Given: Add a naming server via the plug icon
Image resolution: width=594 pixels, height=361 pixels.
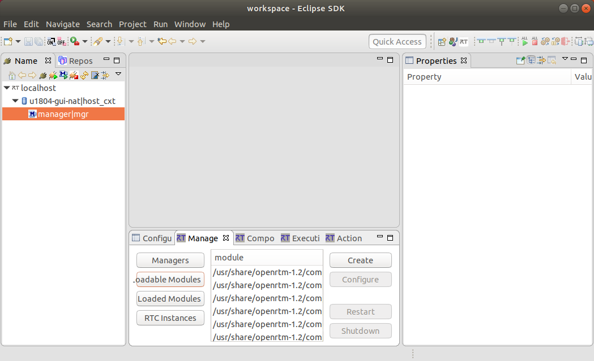Looking at the screenshot, I should point(42,74).
